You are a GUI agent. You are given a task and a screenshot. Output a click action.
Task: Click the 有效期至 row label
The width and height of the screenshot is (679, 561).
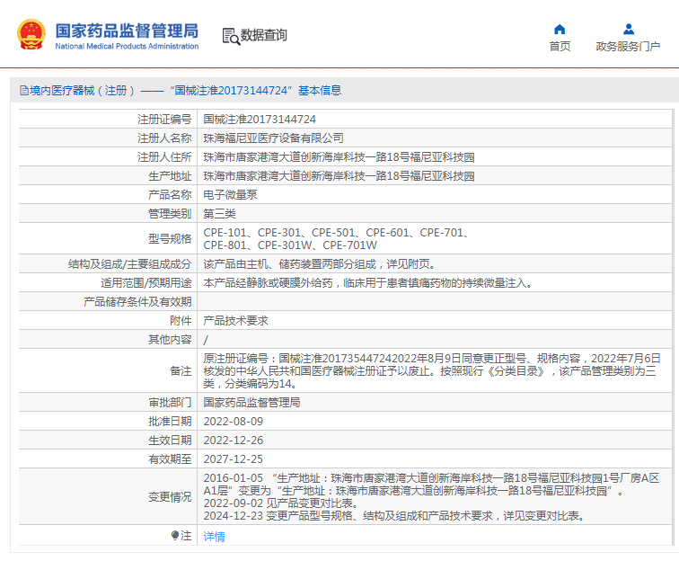click(170, 459)
